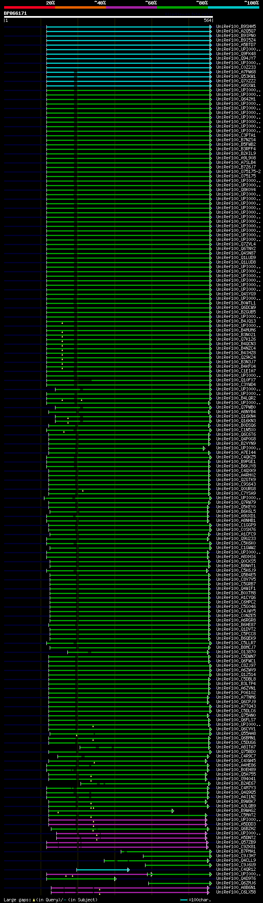Open hit UniRef100_A5DDD3
This screenshot has height=903, width=263.
tap(236, 824)
